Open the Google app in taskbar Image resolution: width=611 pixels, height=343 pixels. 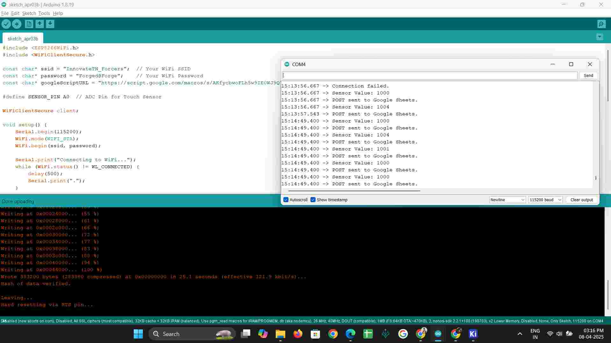coord(403,334)
